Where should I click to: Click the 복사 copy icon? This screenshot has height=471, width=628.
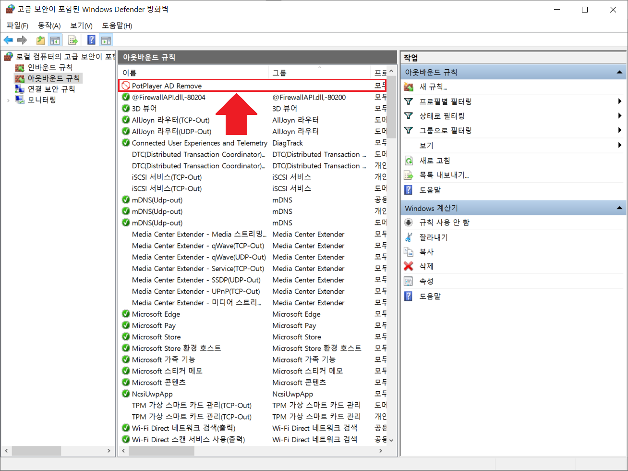[409, 251]
